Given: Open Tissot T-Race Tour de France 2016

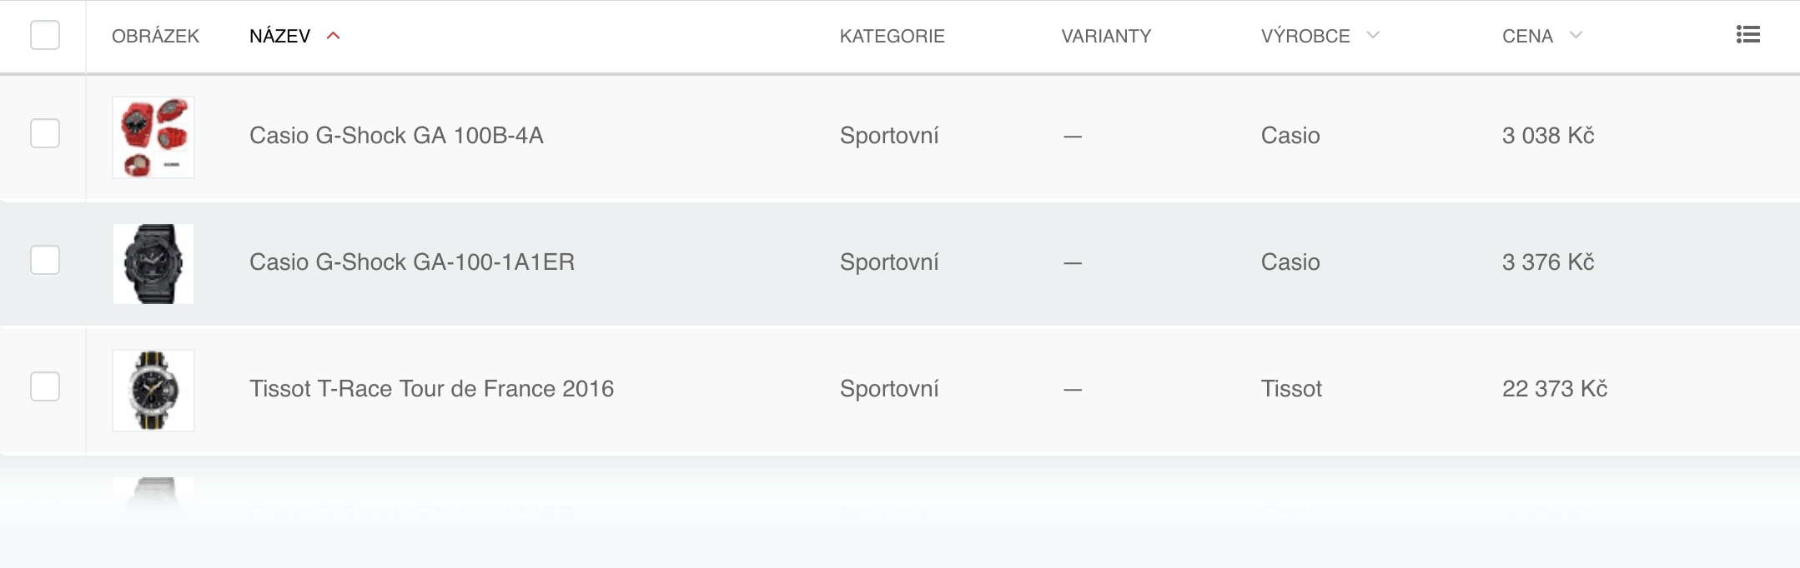Looking at the screenshot, I should click(x=431, y=388).
